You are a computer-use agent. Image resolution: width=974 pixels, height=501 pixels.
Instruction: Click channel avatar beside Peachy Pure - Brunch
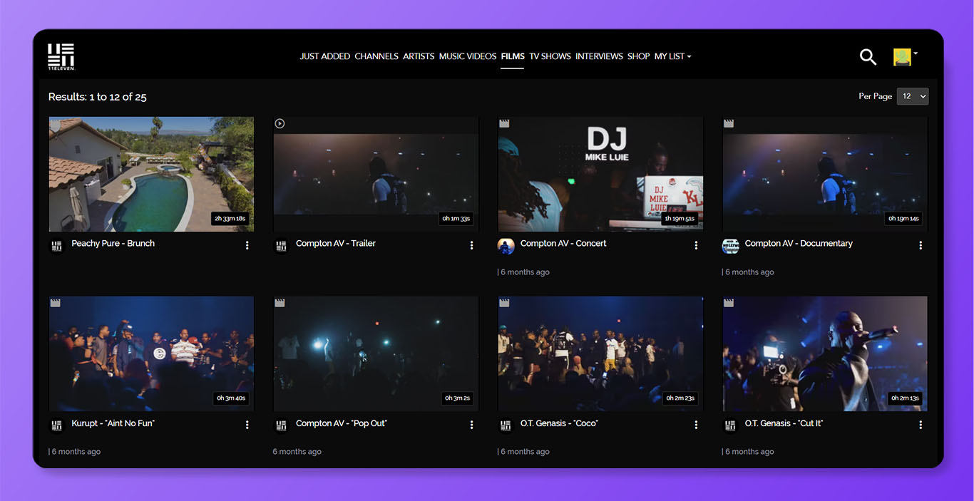pyautogui.click(x=57, y=246)
